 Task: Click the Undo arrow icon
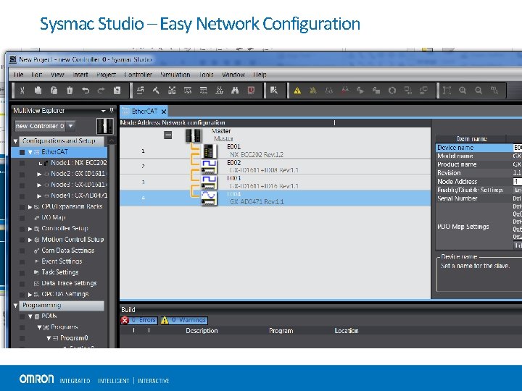pos(86,91)
